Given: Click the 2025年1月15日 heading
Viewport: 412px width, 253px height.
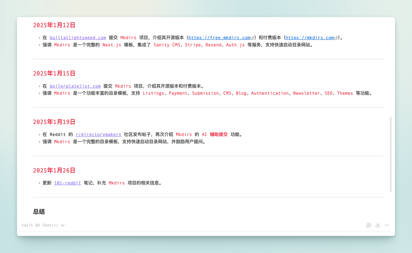Looking at the screenshot, I should point(54,74).
